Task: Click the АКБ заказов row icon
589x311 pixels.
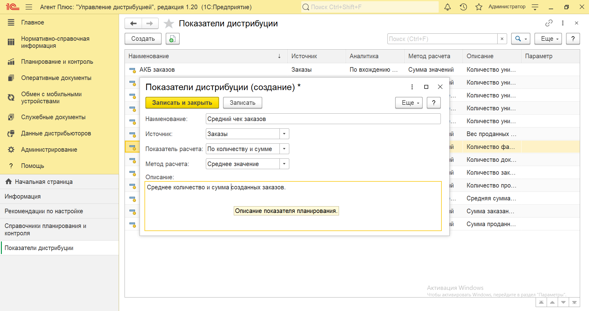Action: pos(133,70)
